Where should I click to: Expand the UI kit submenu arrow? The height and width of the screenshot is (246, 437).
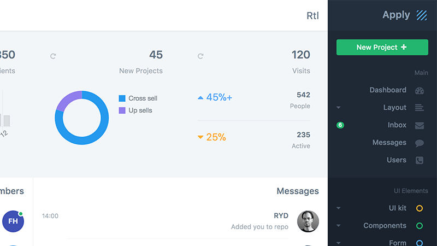[x=338, y=208]
